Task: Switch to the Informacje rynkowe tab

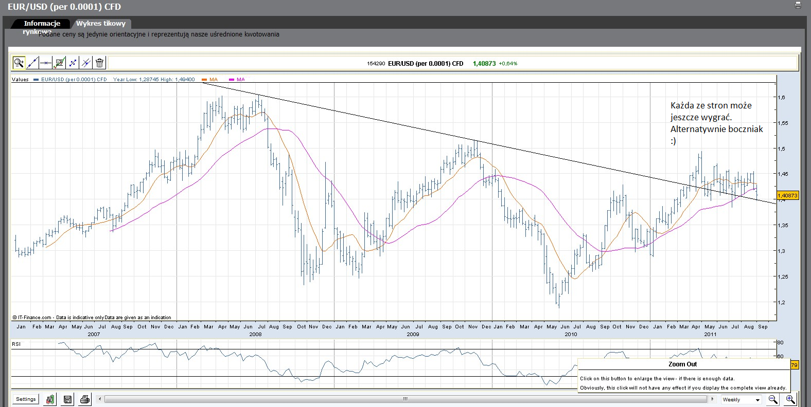Action: point(42,24)
